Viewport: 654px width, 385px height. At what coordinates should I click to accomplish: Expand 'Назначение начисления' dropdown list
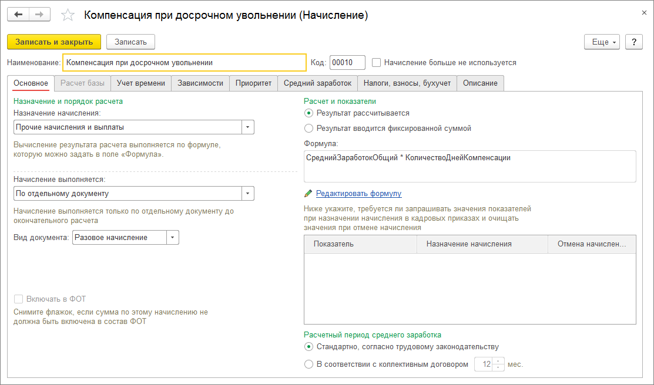tap(247, 127)
